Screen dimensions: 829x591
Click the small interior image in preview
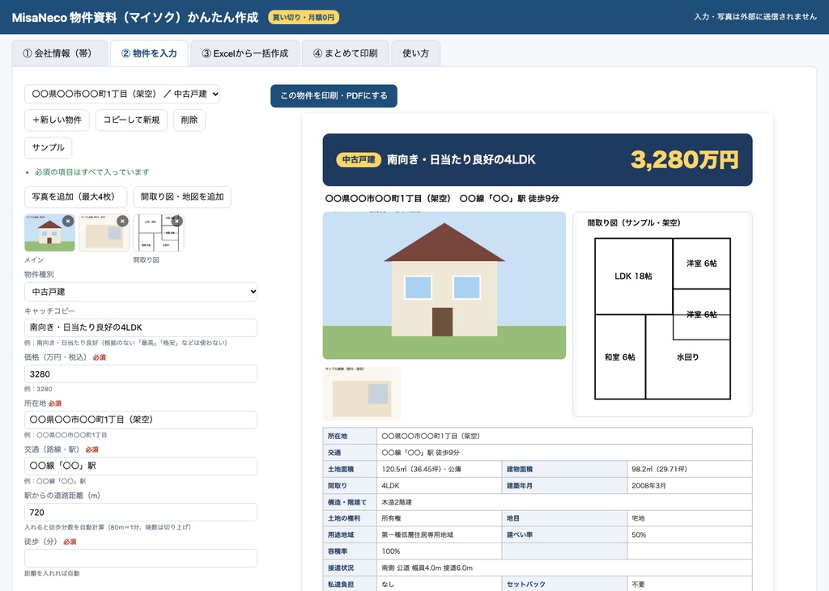(362, 394)
